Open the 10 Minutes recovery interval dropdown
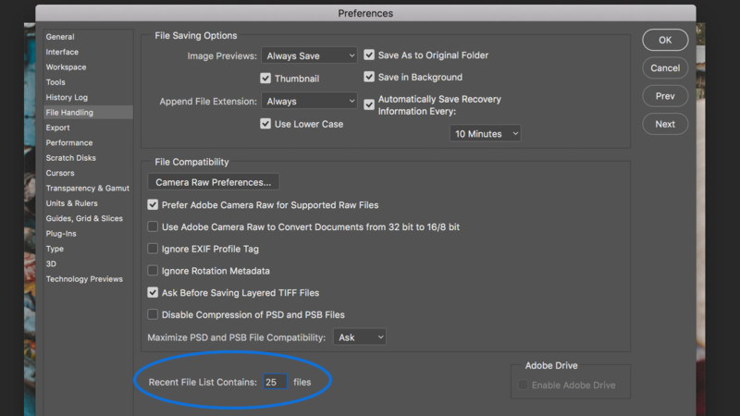Image resolution: width=740 pixels, height=416 pixels. [x=485, y=133]
